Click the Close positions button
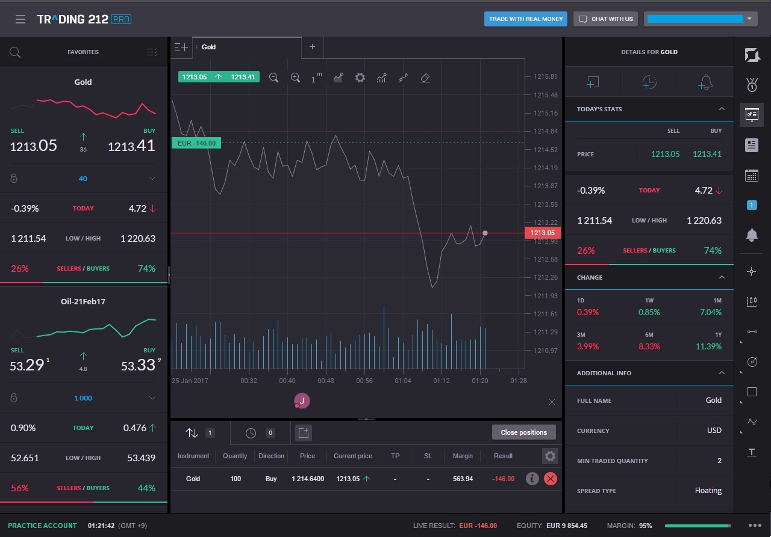This screenshot has height=537, width=771. pyautogui.click(x=523, y=432)
